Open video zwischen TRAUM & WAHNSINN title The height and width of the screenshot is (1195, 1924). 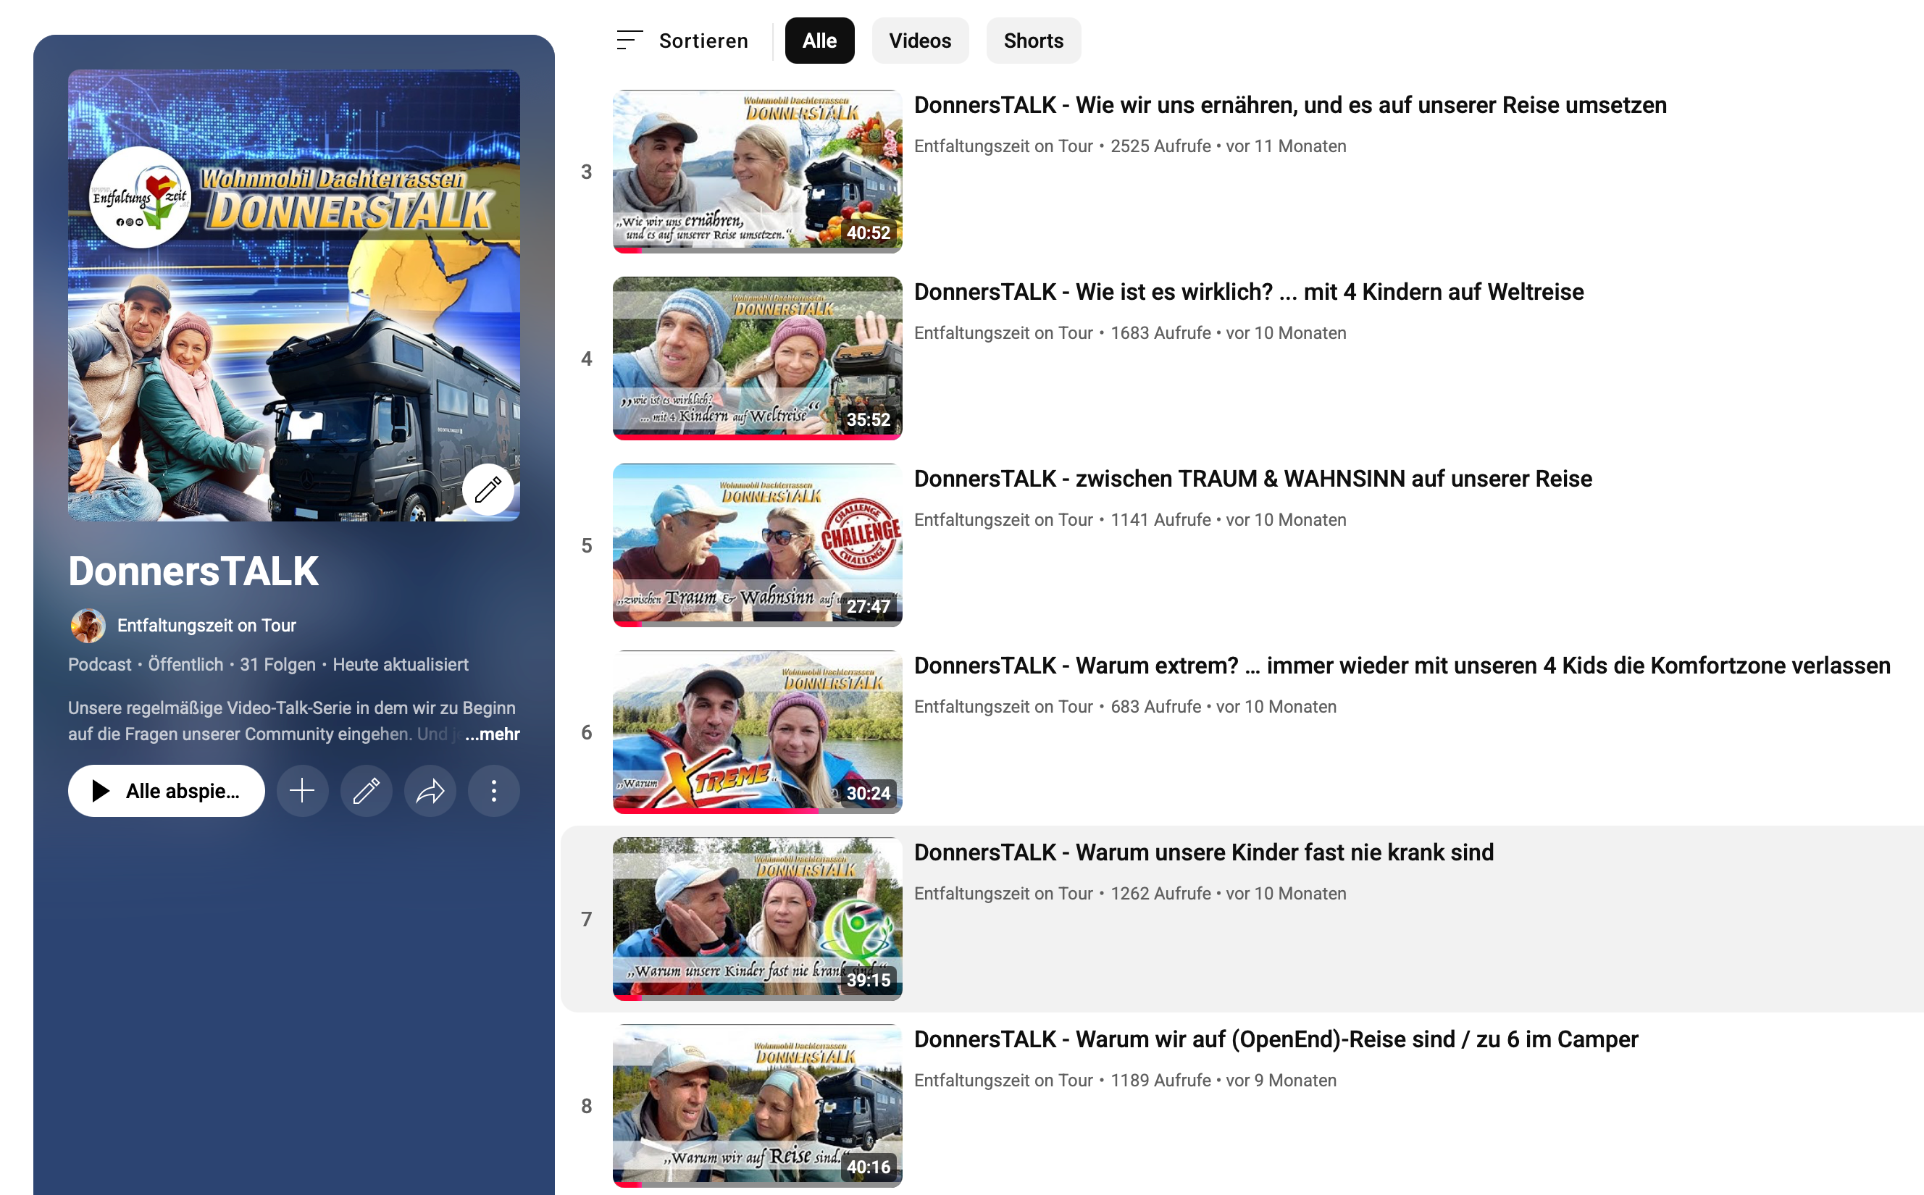coord(1252,478)
